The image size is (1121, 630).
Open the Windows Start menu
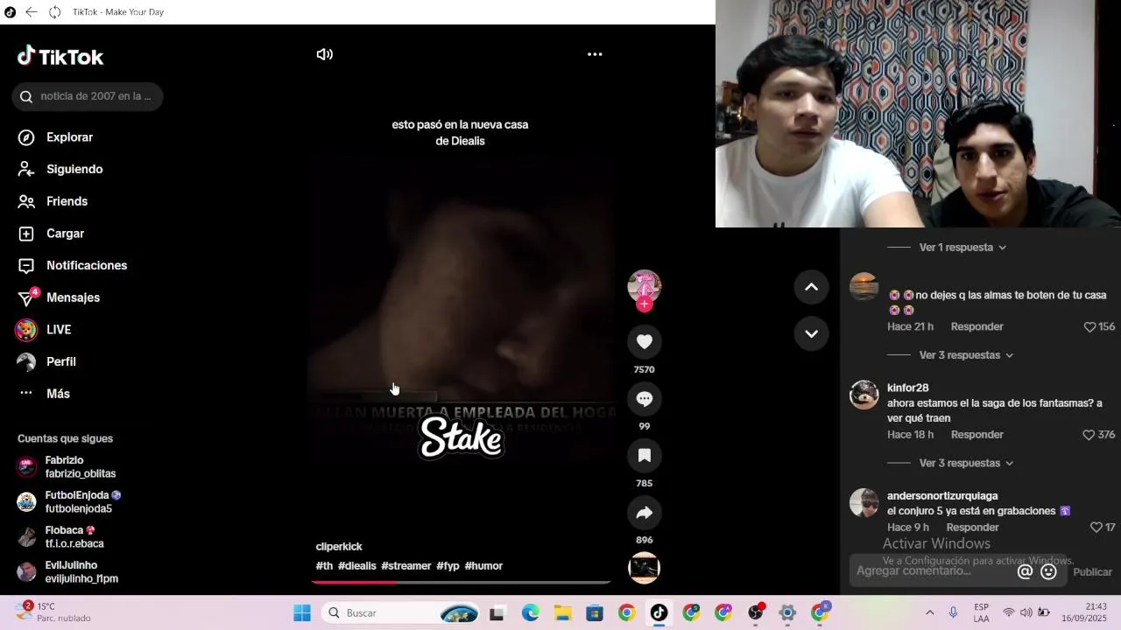click(x=302, y=613)
